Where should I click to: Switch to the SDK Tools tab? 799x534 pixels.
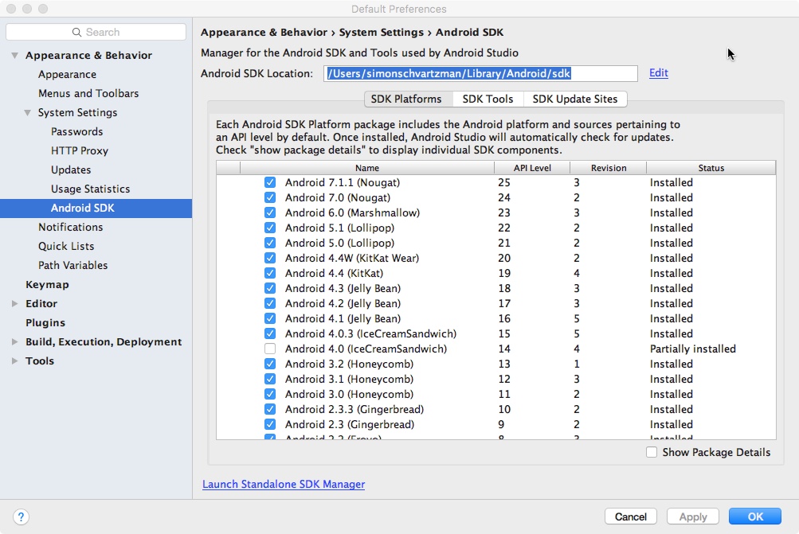pos(488,99)
